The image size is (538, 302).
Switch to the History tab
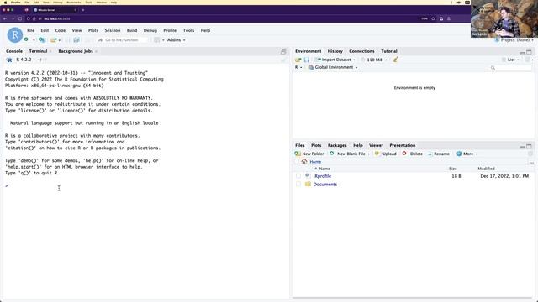[335, 51]
